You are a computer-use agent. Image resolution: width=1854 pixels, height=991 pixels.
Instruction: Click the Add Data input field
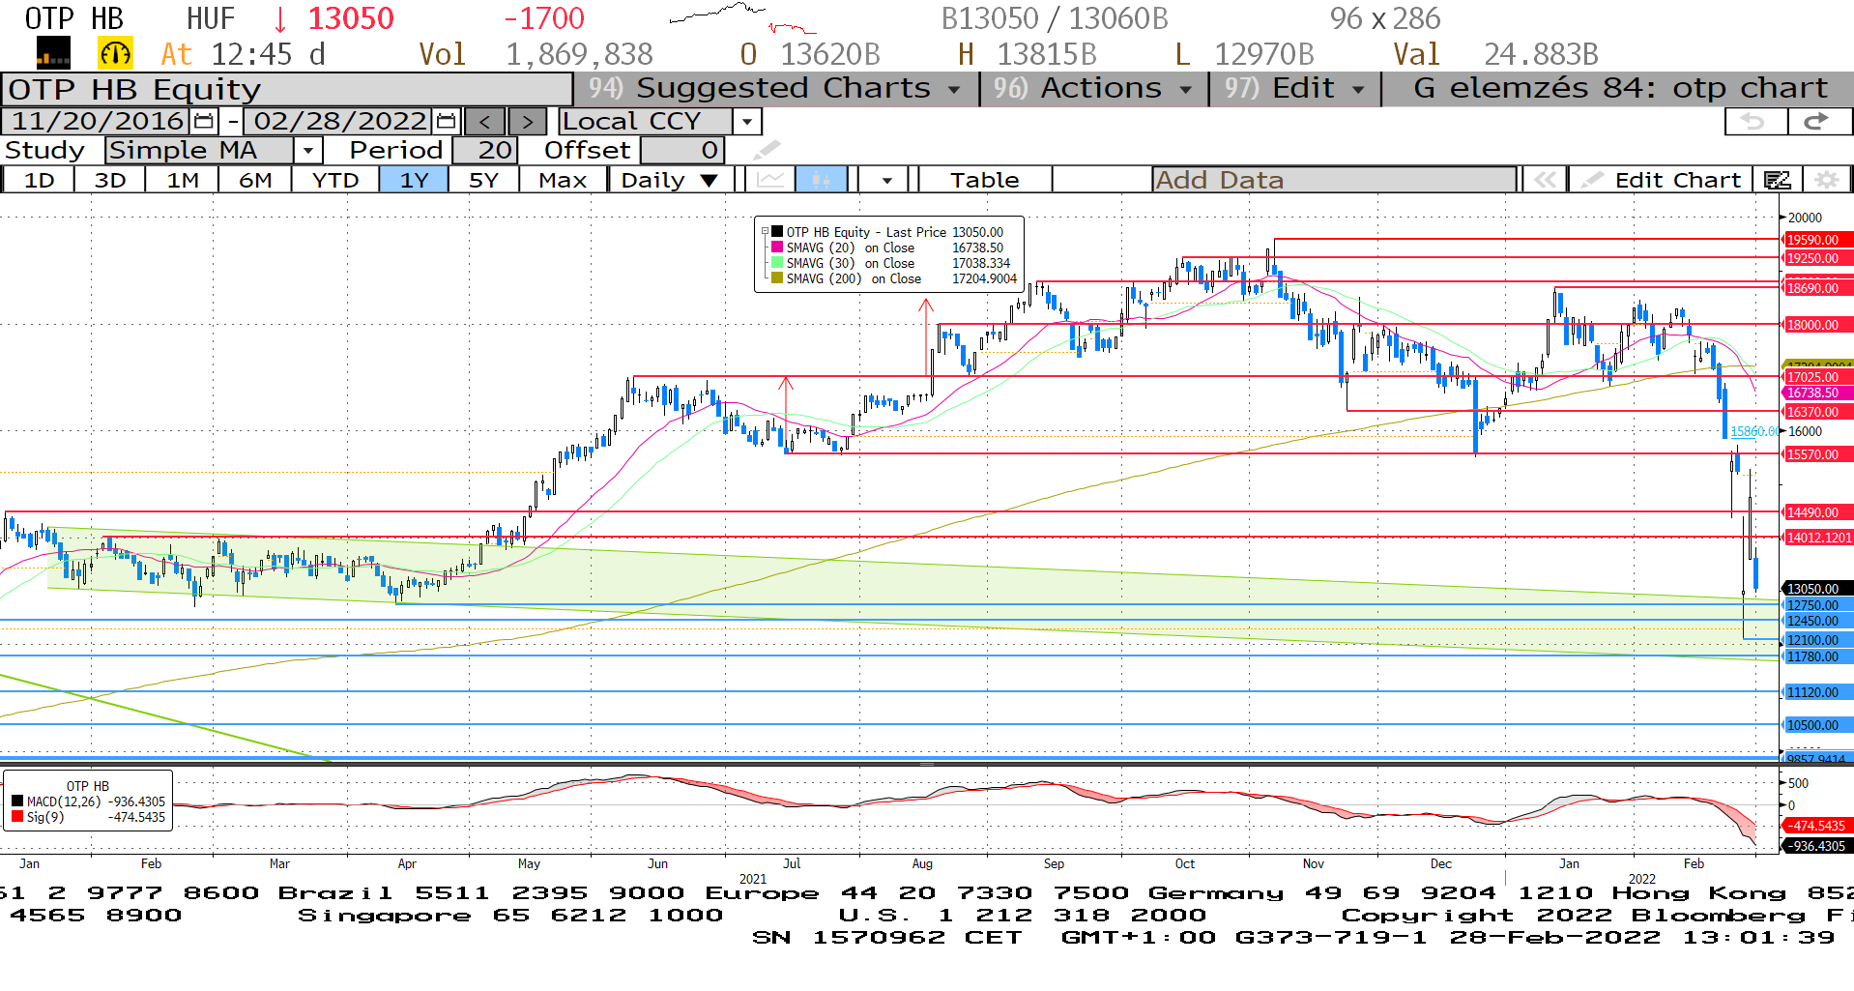(1334, 180)
